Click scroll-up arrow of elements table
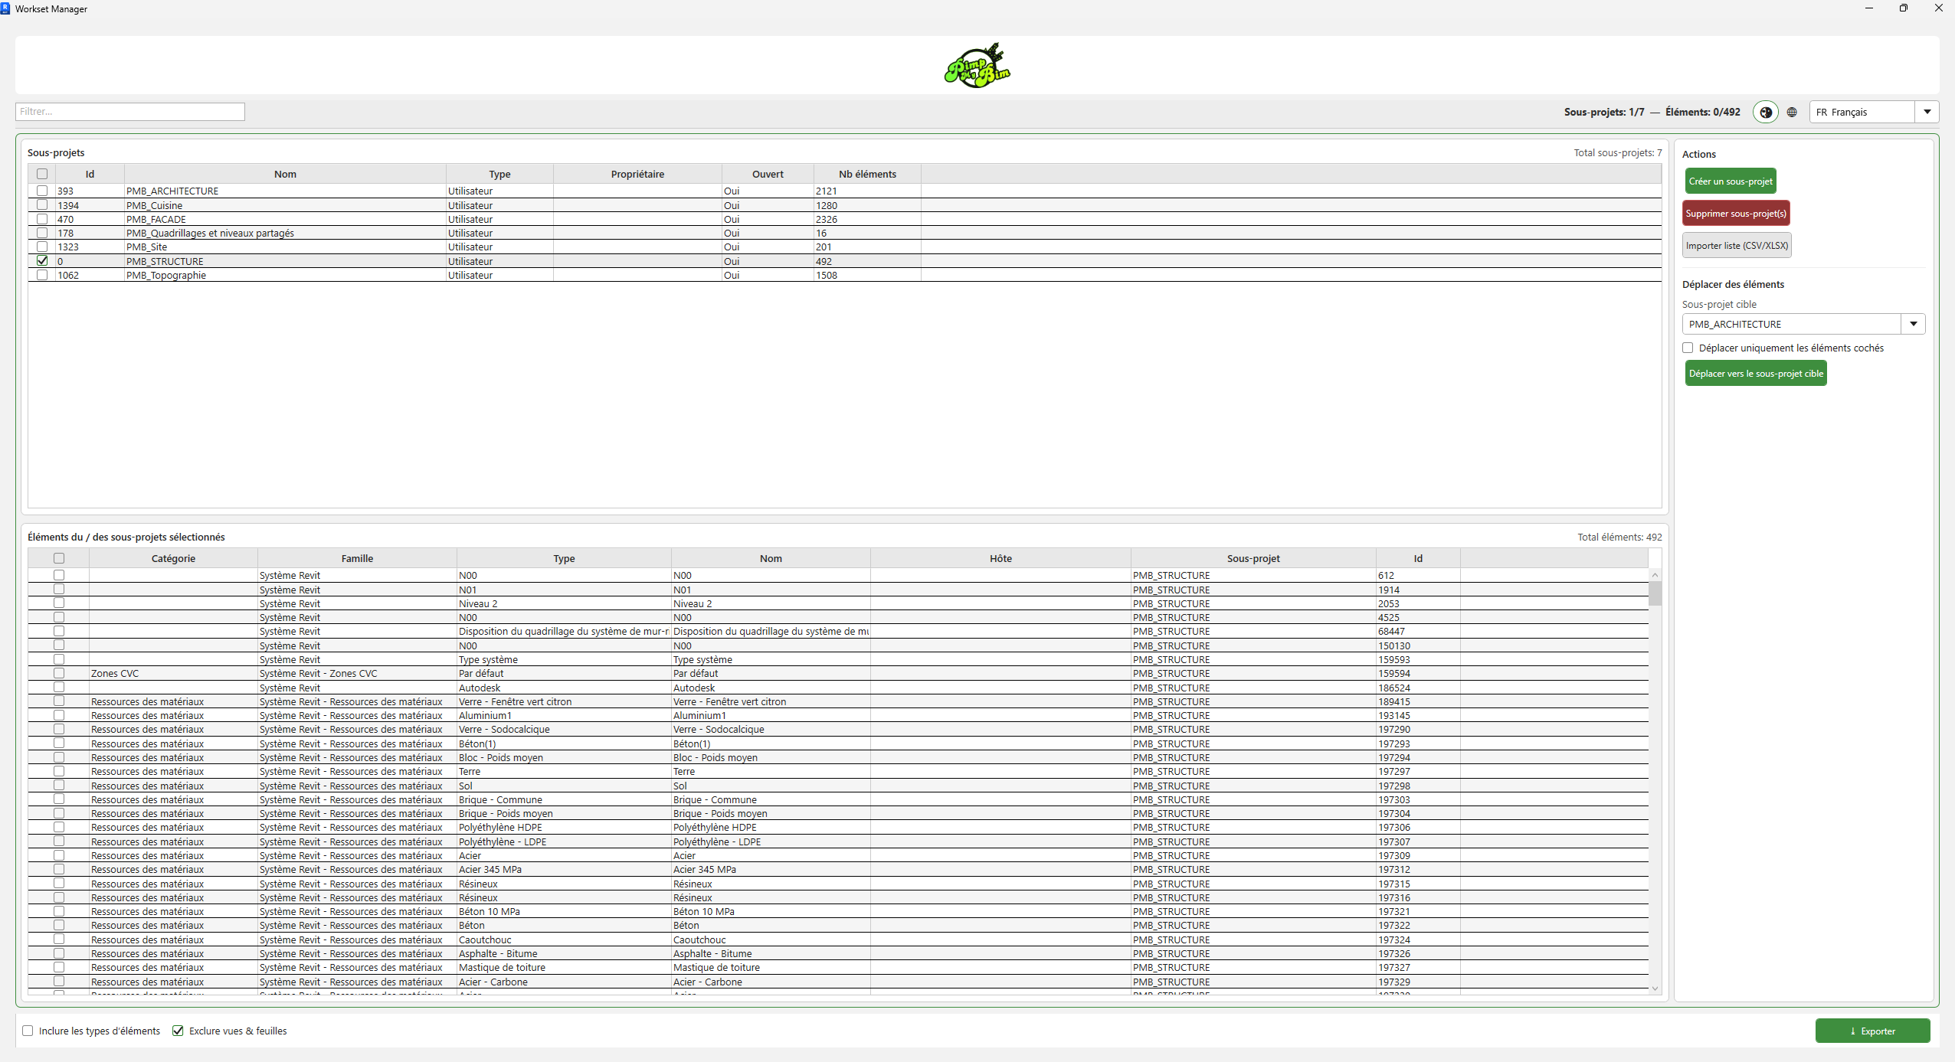The width and height of the screenshot is (1955, 1062). [1655, 575]
